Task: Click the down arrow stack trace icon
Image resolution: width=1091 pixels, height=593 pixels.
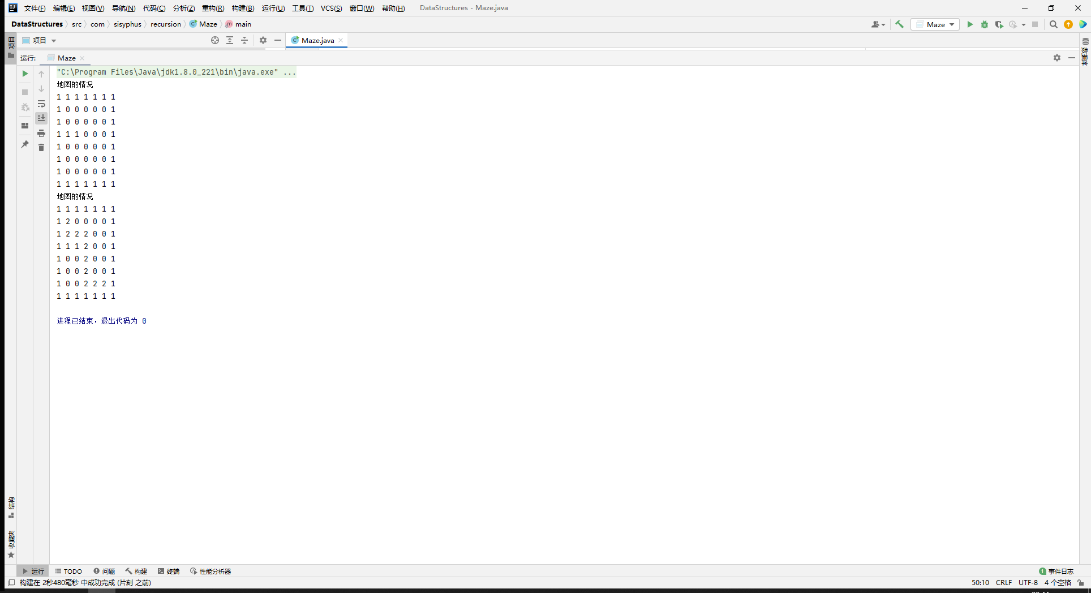Action: 41,89
